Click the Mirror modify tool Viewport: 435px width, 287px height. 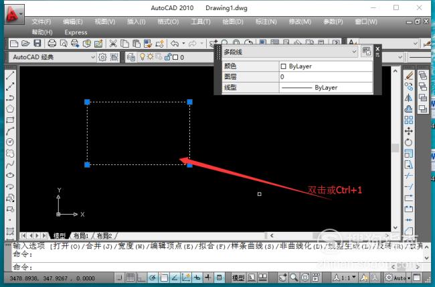click(x=409, y=98)
